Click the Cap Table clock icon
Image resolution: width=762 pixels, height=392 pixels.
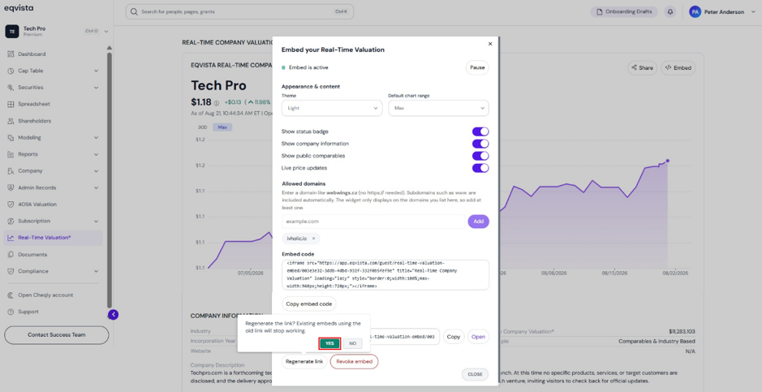click(x=11, y=71)
